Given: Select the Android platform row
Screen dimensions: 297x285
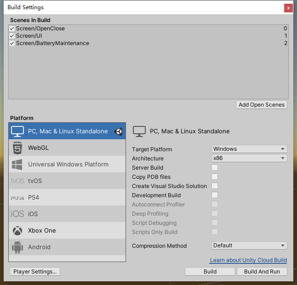Looking at the screenshot, I should [x=67, y=247].
